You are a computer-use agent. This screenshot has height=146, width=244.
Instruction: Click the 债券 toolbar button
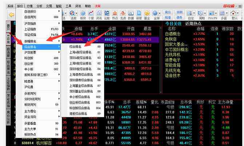(x=179, y=17)
